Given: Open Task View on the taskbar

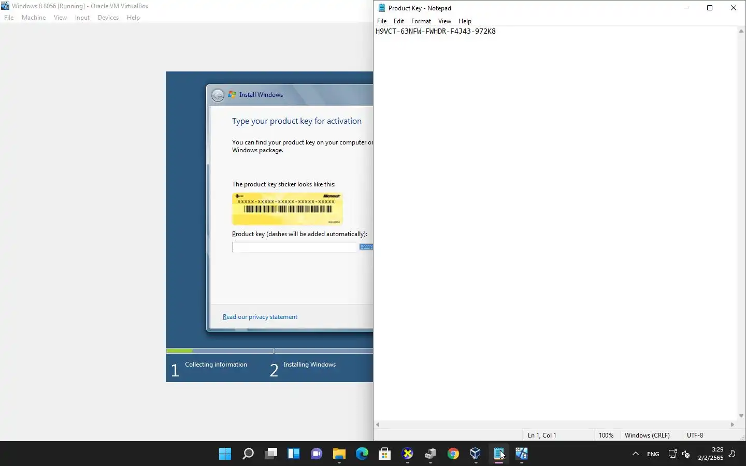Looking at the screenshot, I should pyautogui.click(x=271, y=454).
